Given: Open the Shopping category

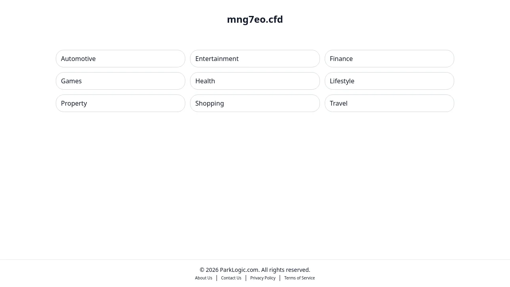Looking at the screenshot, I should coord(255,103).
